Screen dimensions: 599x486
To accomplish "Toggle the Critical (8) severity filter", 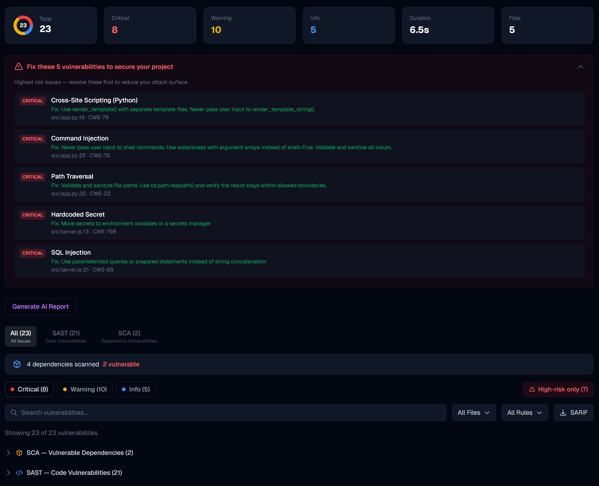I will click(29, 389).
